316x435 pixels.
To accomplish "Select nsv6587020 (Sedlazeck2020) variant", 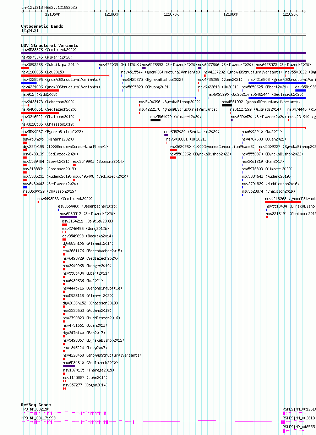I will 192,132.
